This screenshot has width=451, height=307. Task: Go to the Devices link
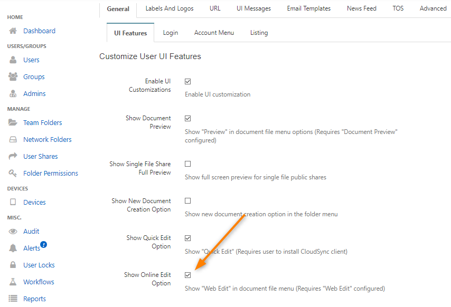point(34,203)
